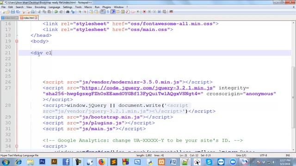
Task: Toggle the Indent Guide toolbar icon
Action: tap(113, 12)
